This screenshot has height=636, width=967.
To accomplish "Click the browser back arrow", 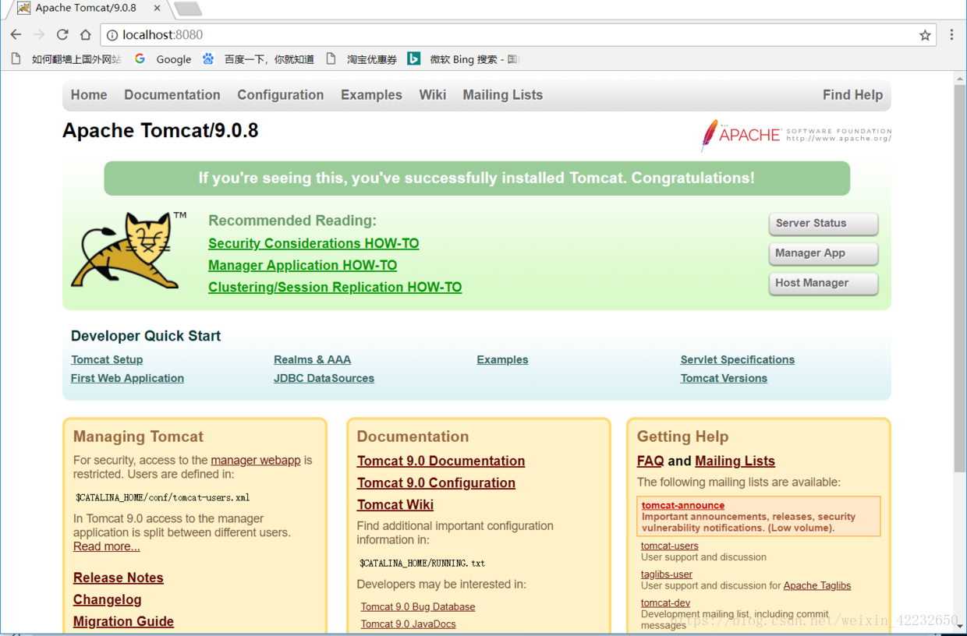I will (x=16, y=34).
